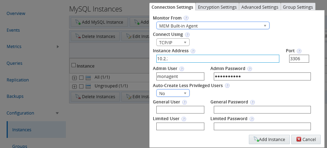Click lower Delete Instances button
Image resolution: width=327 pixels, height=148 pixels.
point(95,96)
